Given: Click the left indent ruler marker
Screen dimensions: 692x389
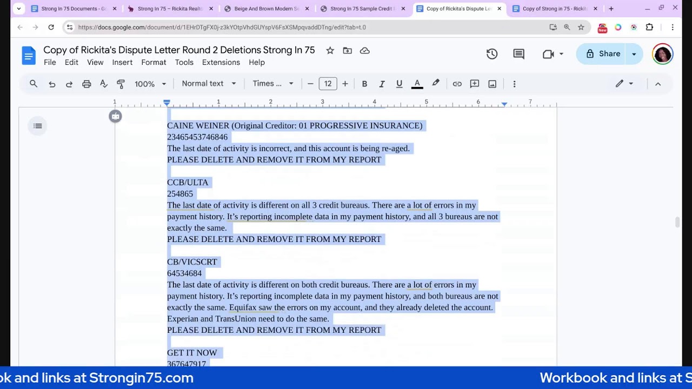Looking at the screenshot, I should pyautogui.click(x=167, y=103).
